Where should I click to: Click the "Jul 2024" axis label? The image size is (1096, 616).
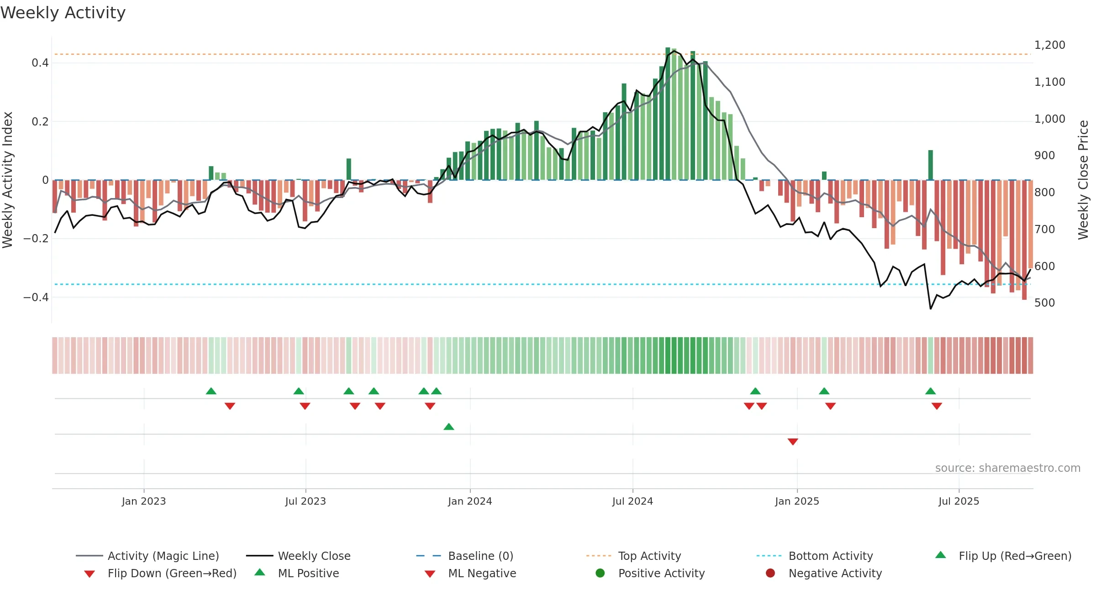point(632,501)
